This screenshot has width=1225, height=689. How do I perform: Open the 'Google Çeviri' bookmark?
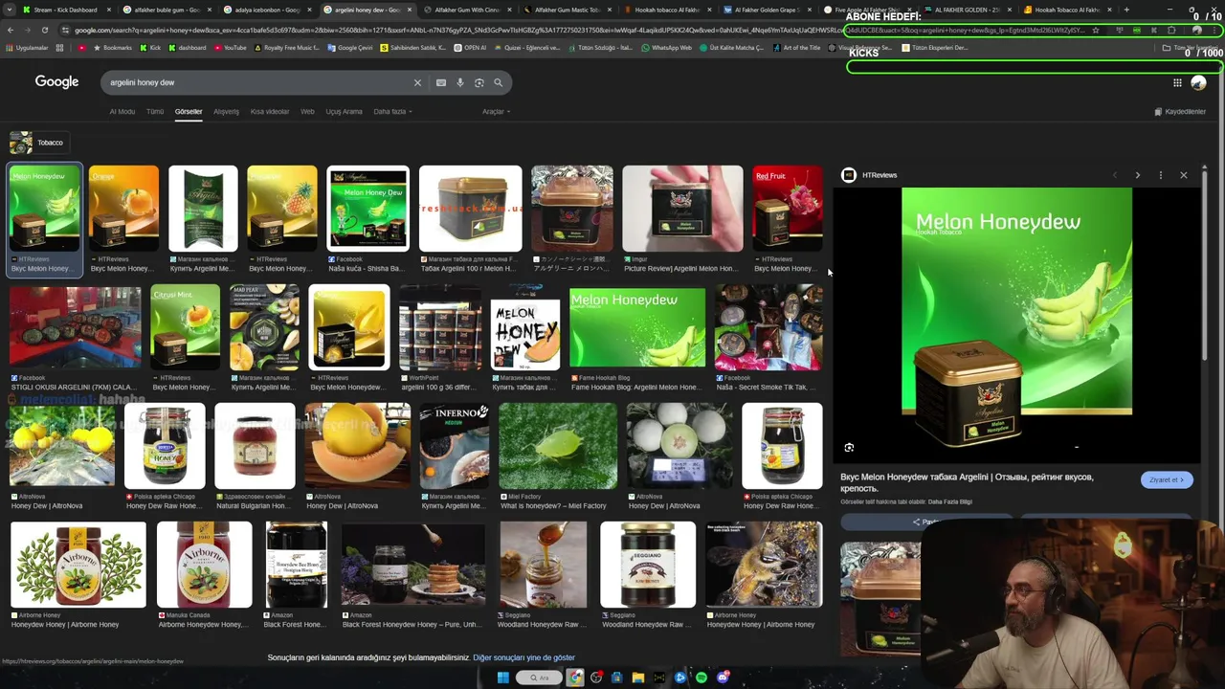349,48
